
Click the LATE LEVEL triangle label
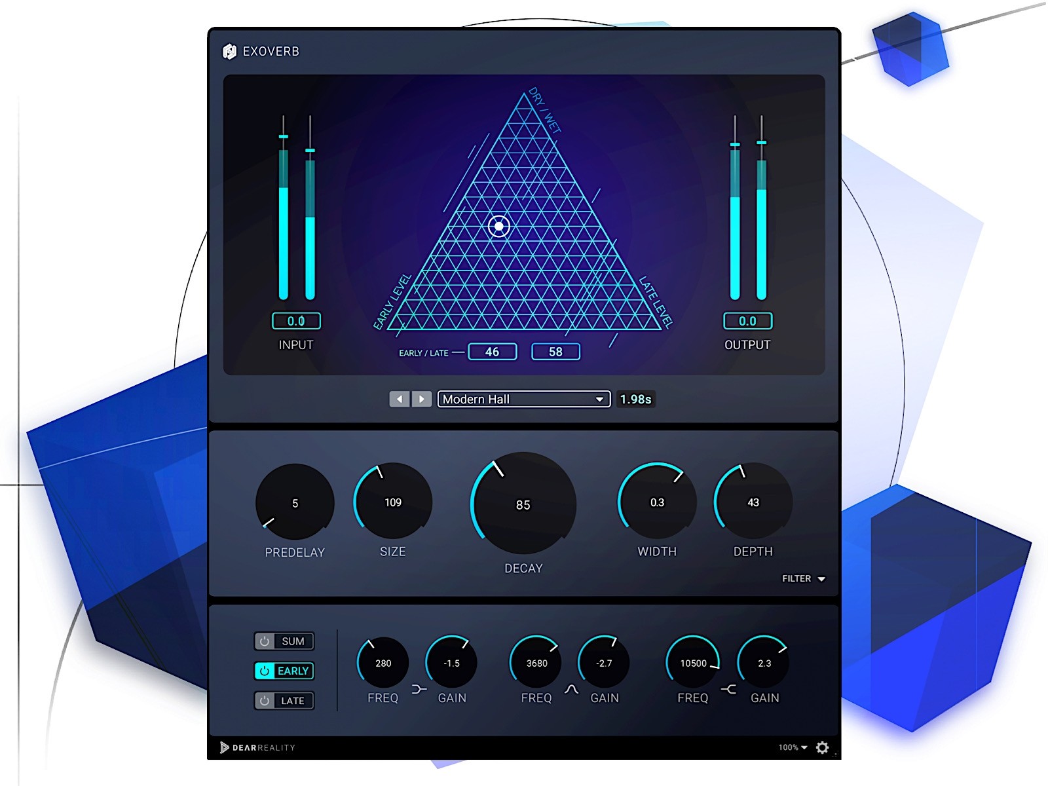click(656, 302)
